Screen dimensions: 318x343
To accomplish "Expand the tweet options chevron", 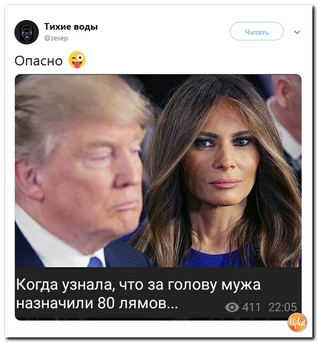I will click(x=297, y=32).
